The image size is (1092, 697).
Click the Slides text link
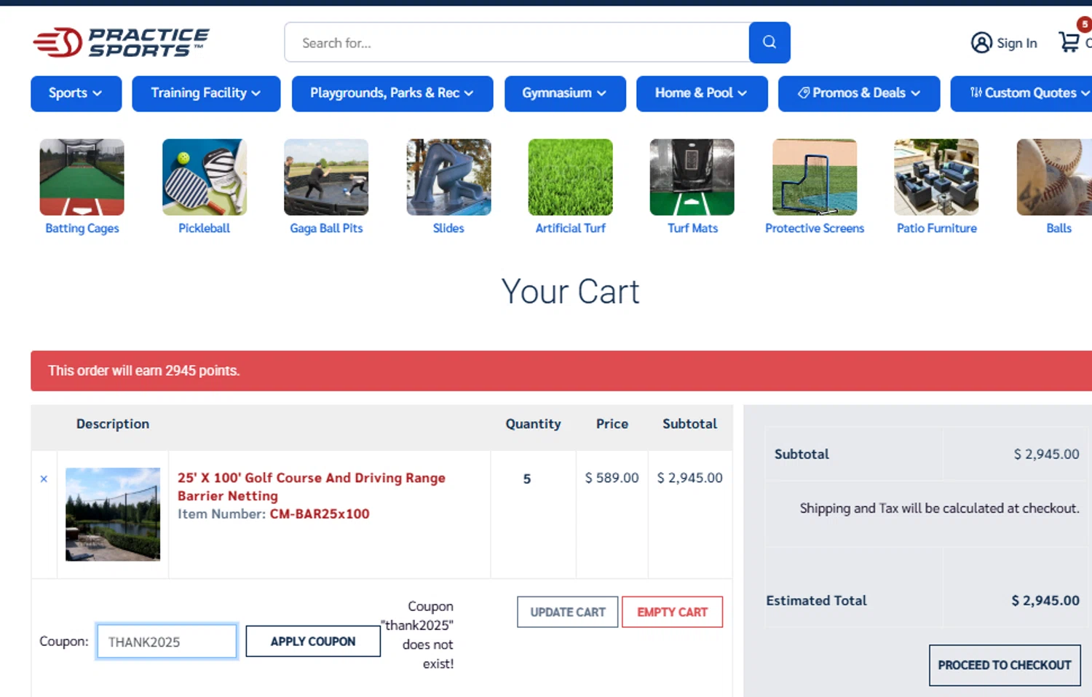(448, 228)
